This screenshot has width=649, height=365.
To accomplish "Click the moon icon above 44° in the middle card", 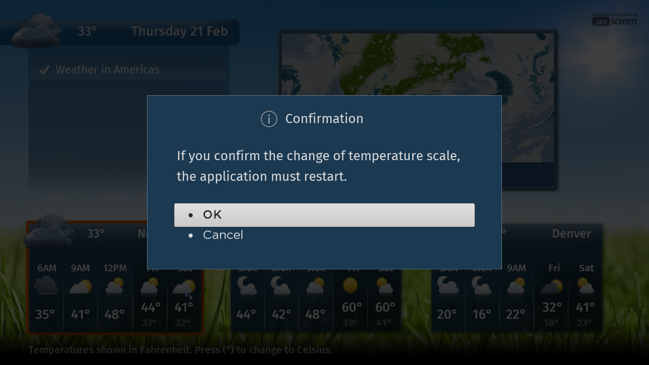I will pos(246,286).
